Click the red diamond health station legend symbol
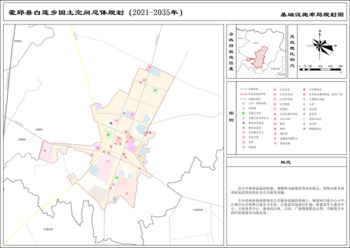This screenshot has width=350, height=248. tap(304, 89)
